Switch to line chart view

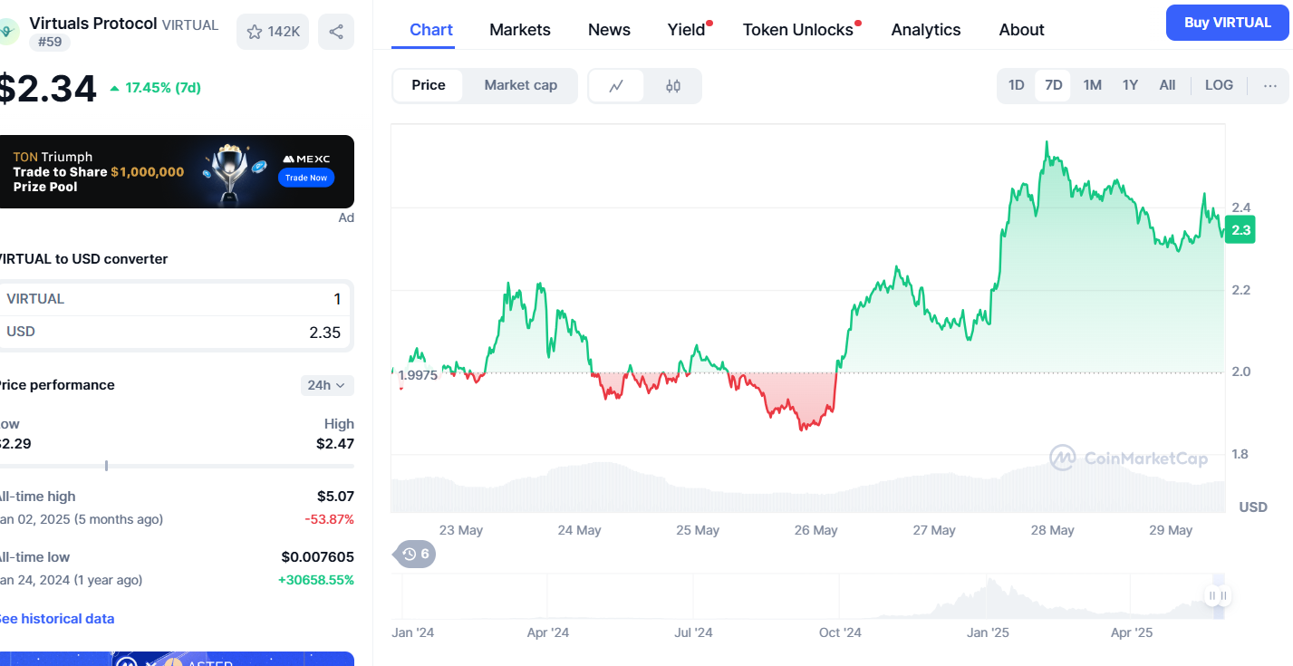(x=616, y=86)
